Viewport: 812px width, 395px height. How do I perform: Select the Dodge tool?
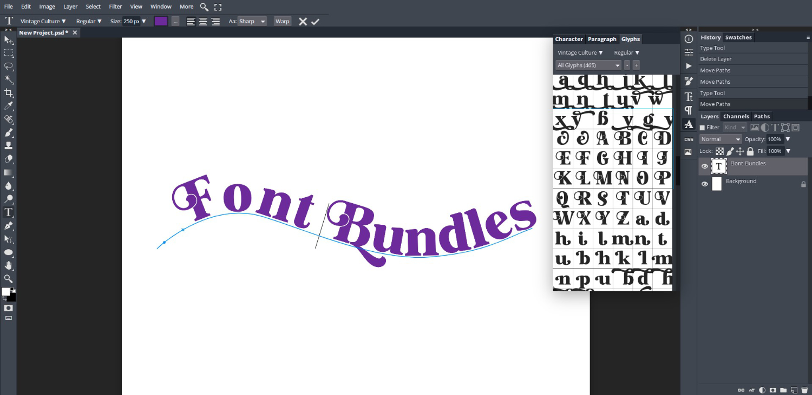tap(9, 199)
